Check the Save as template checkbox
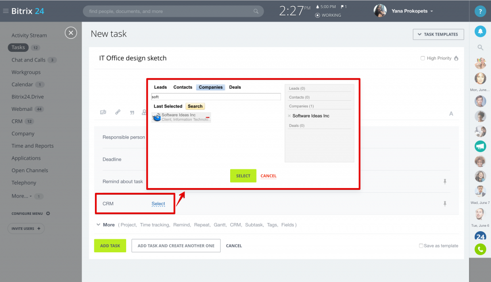 [421, 246]
